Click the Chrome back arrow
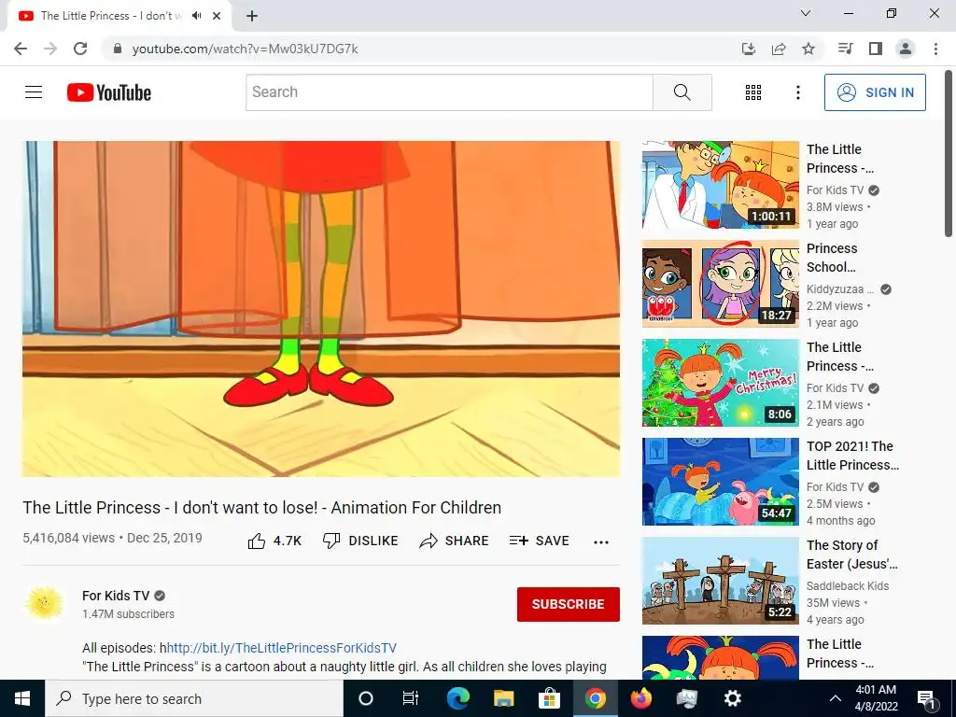Viewport: 956px width, 717px height. [x=21, y=49]
